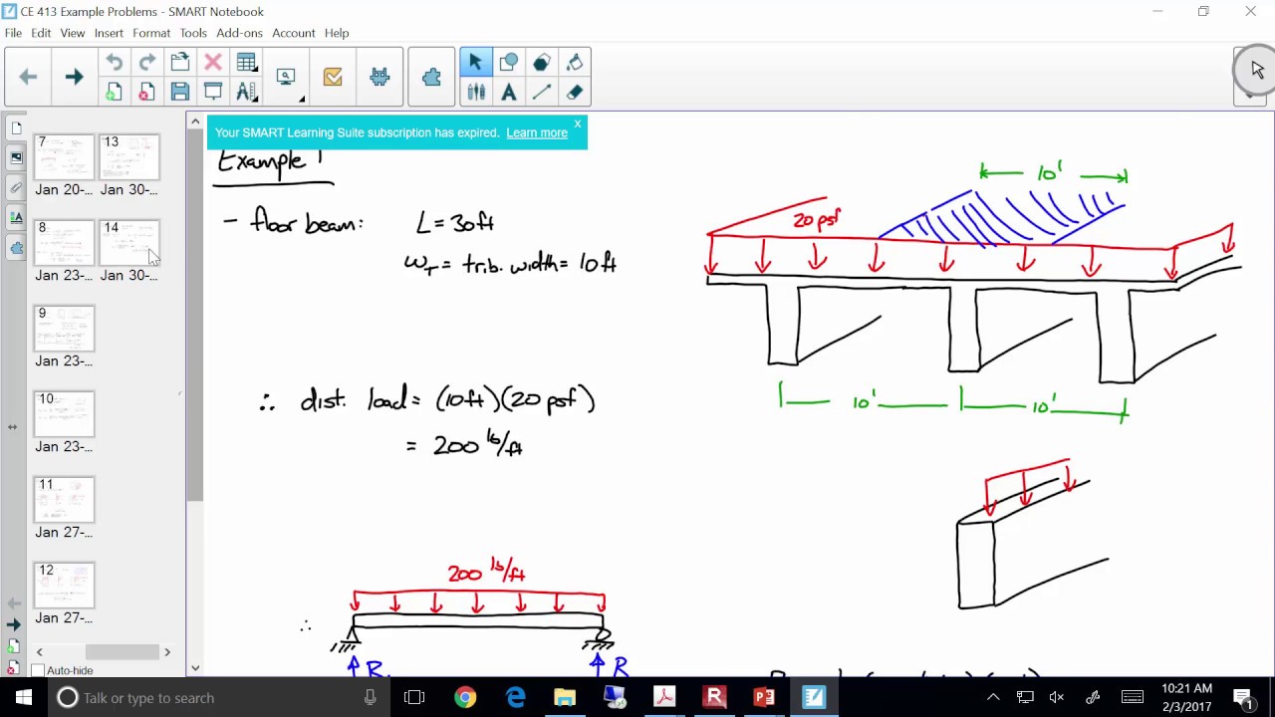Open the Account menu
The height and width of the screenshot is (717, 1275).
click(x=294, y=33)
